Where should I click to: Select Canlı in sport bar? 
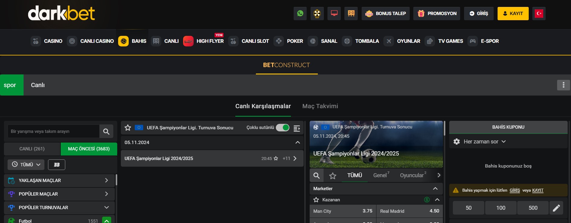(x=38, y=85)
